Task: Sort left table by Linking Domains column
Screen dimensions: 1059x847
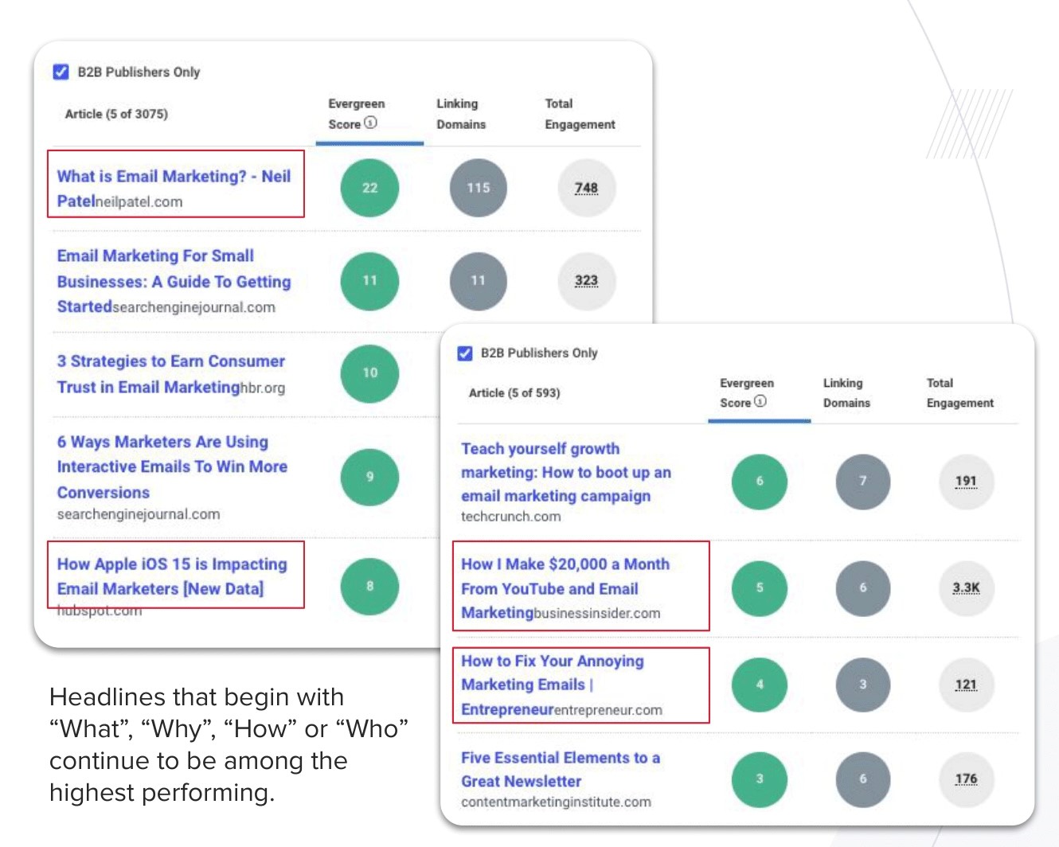Action: 460,114
